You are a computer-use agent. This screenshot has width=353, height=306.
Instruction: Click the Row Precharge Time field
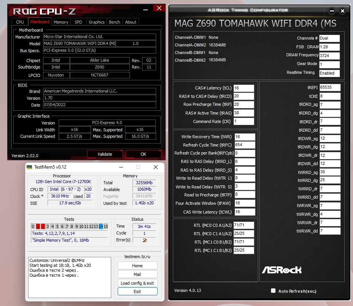(x=244, y=105)
